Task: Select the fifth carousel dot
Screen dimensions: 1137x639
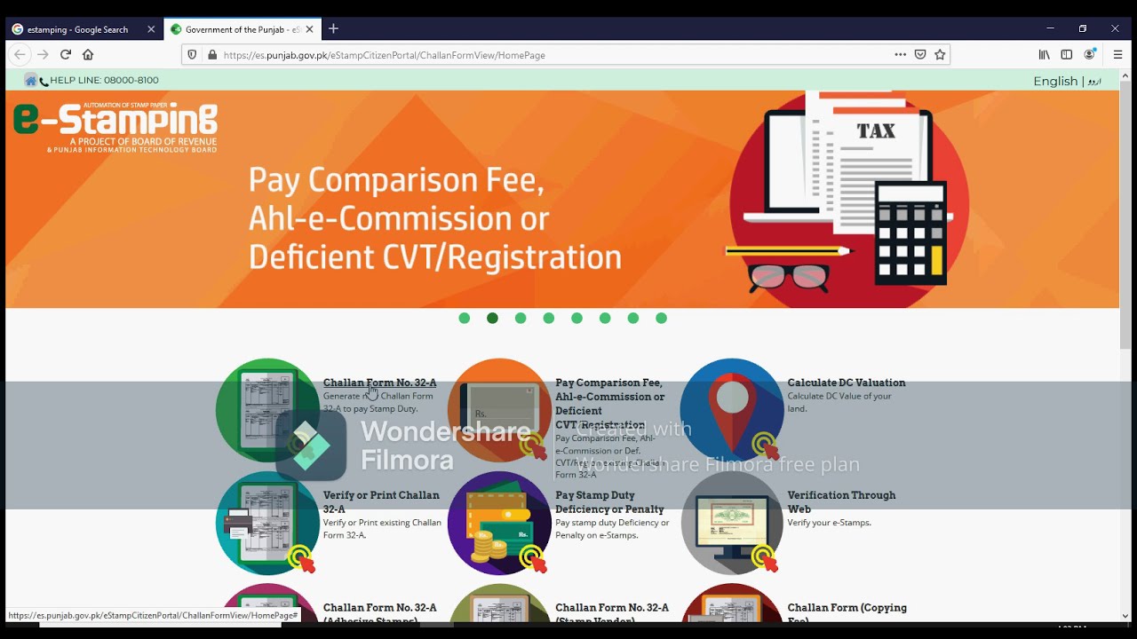Action: [x=576, y=318]
